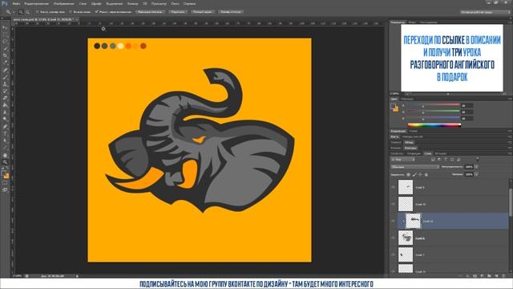Click foreground color swatch in toolbox
Image resolution: width=513 pixels, height=289 pixels.
coord(3,173)
